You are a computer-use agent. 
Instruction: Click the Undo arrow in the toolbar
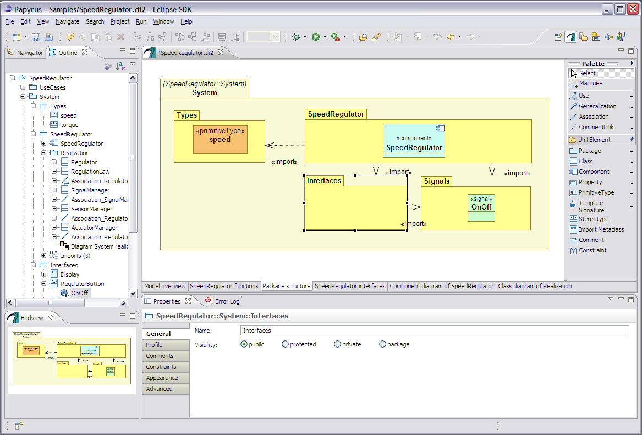tap(70, 37)
